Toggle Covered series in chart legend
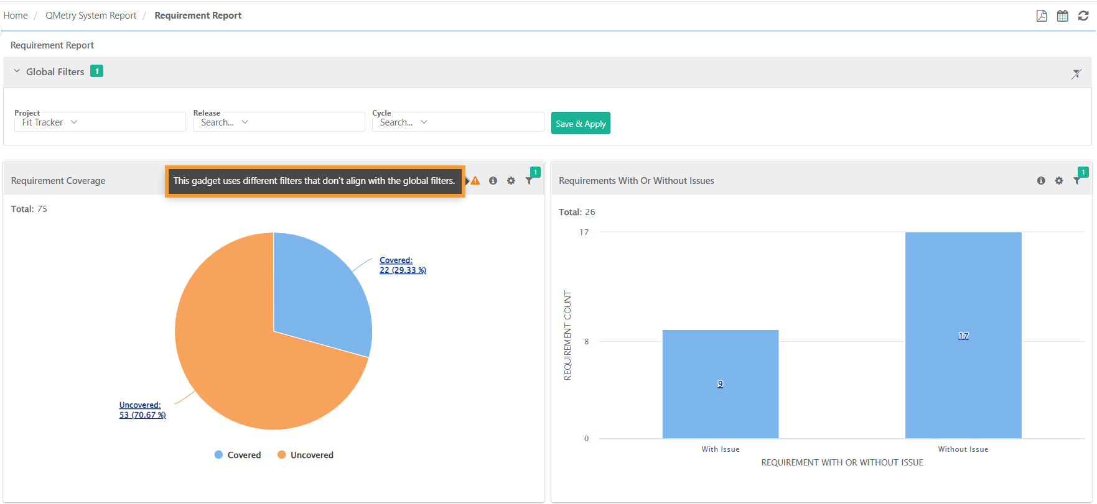 click(x=238, y=455)
